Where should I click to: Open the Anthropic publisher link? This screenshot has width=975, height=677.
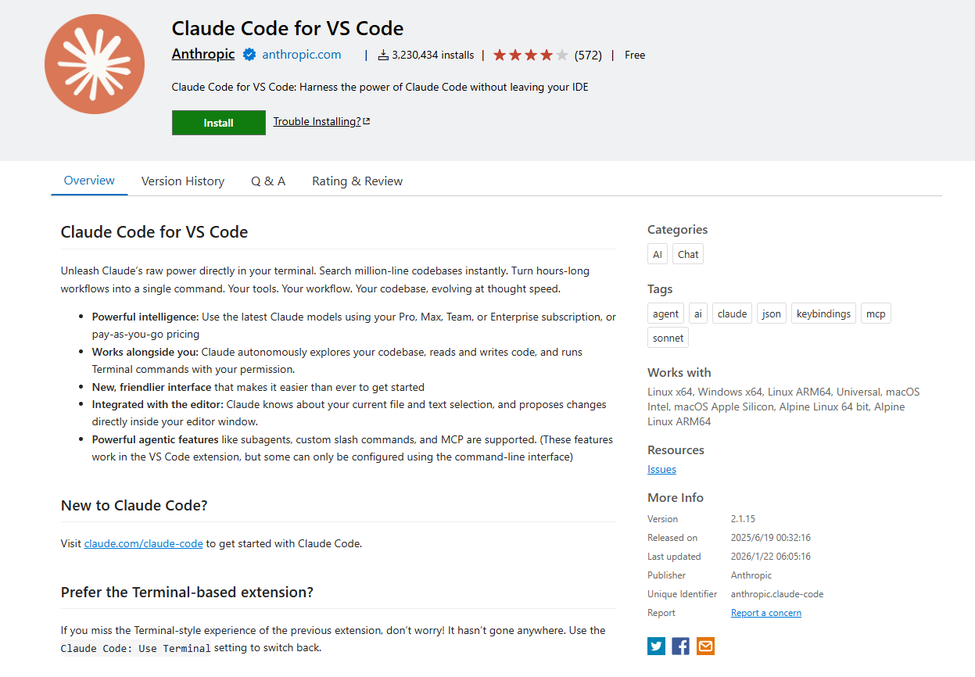[203, 54]
